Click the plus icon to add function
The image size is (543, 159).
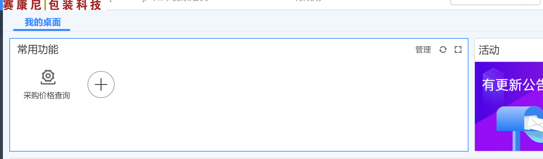101,84
